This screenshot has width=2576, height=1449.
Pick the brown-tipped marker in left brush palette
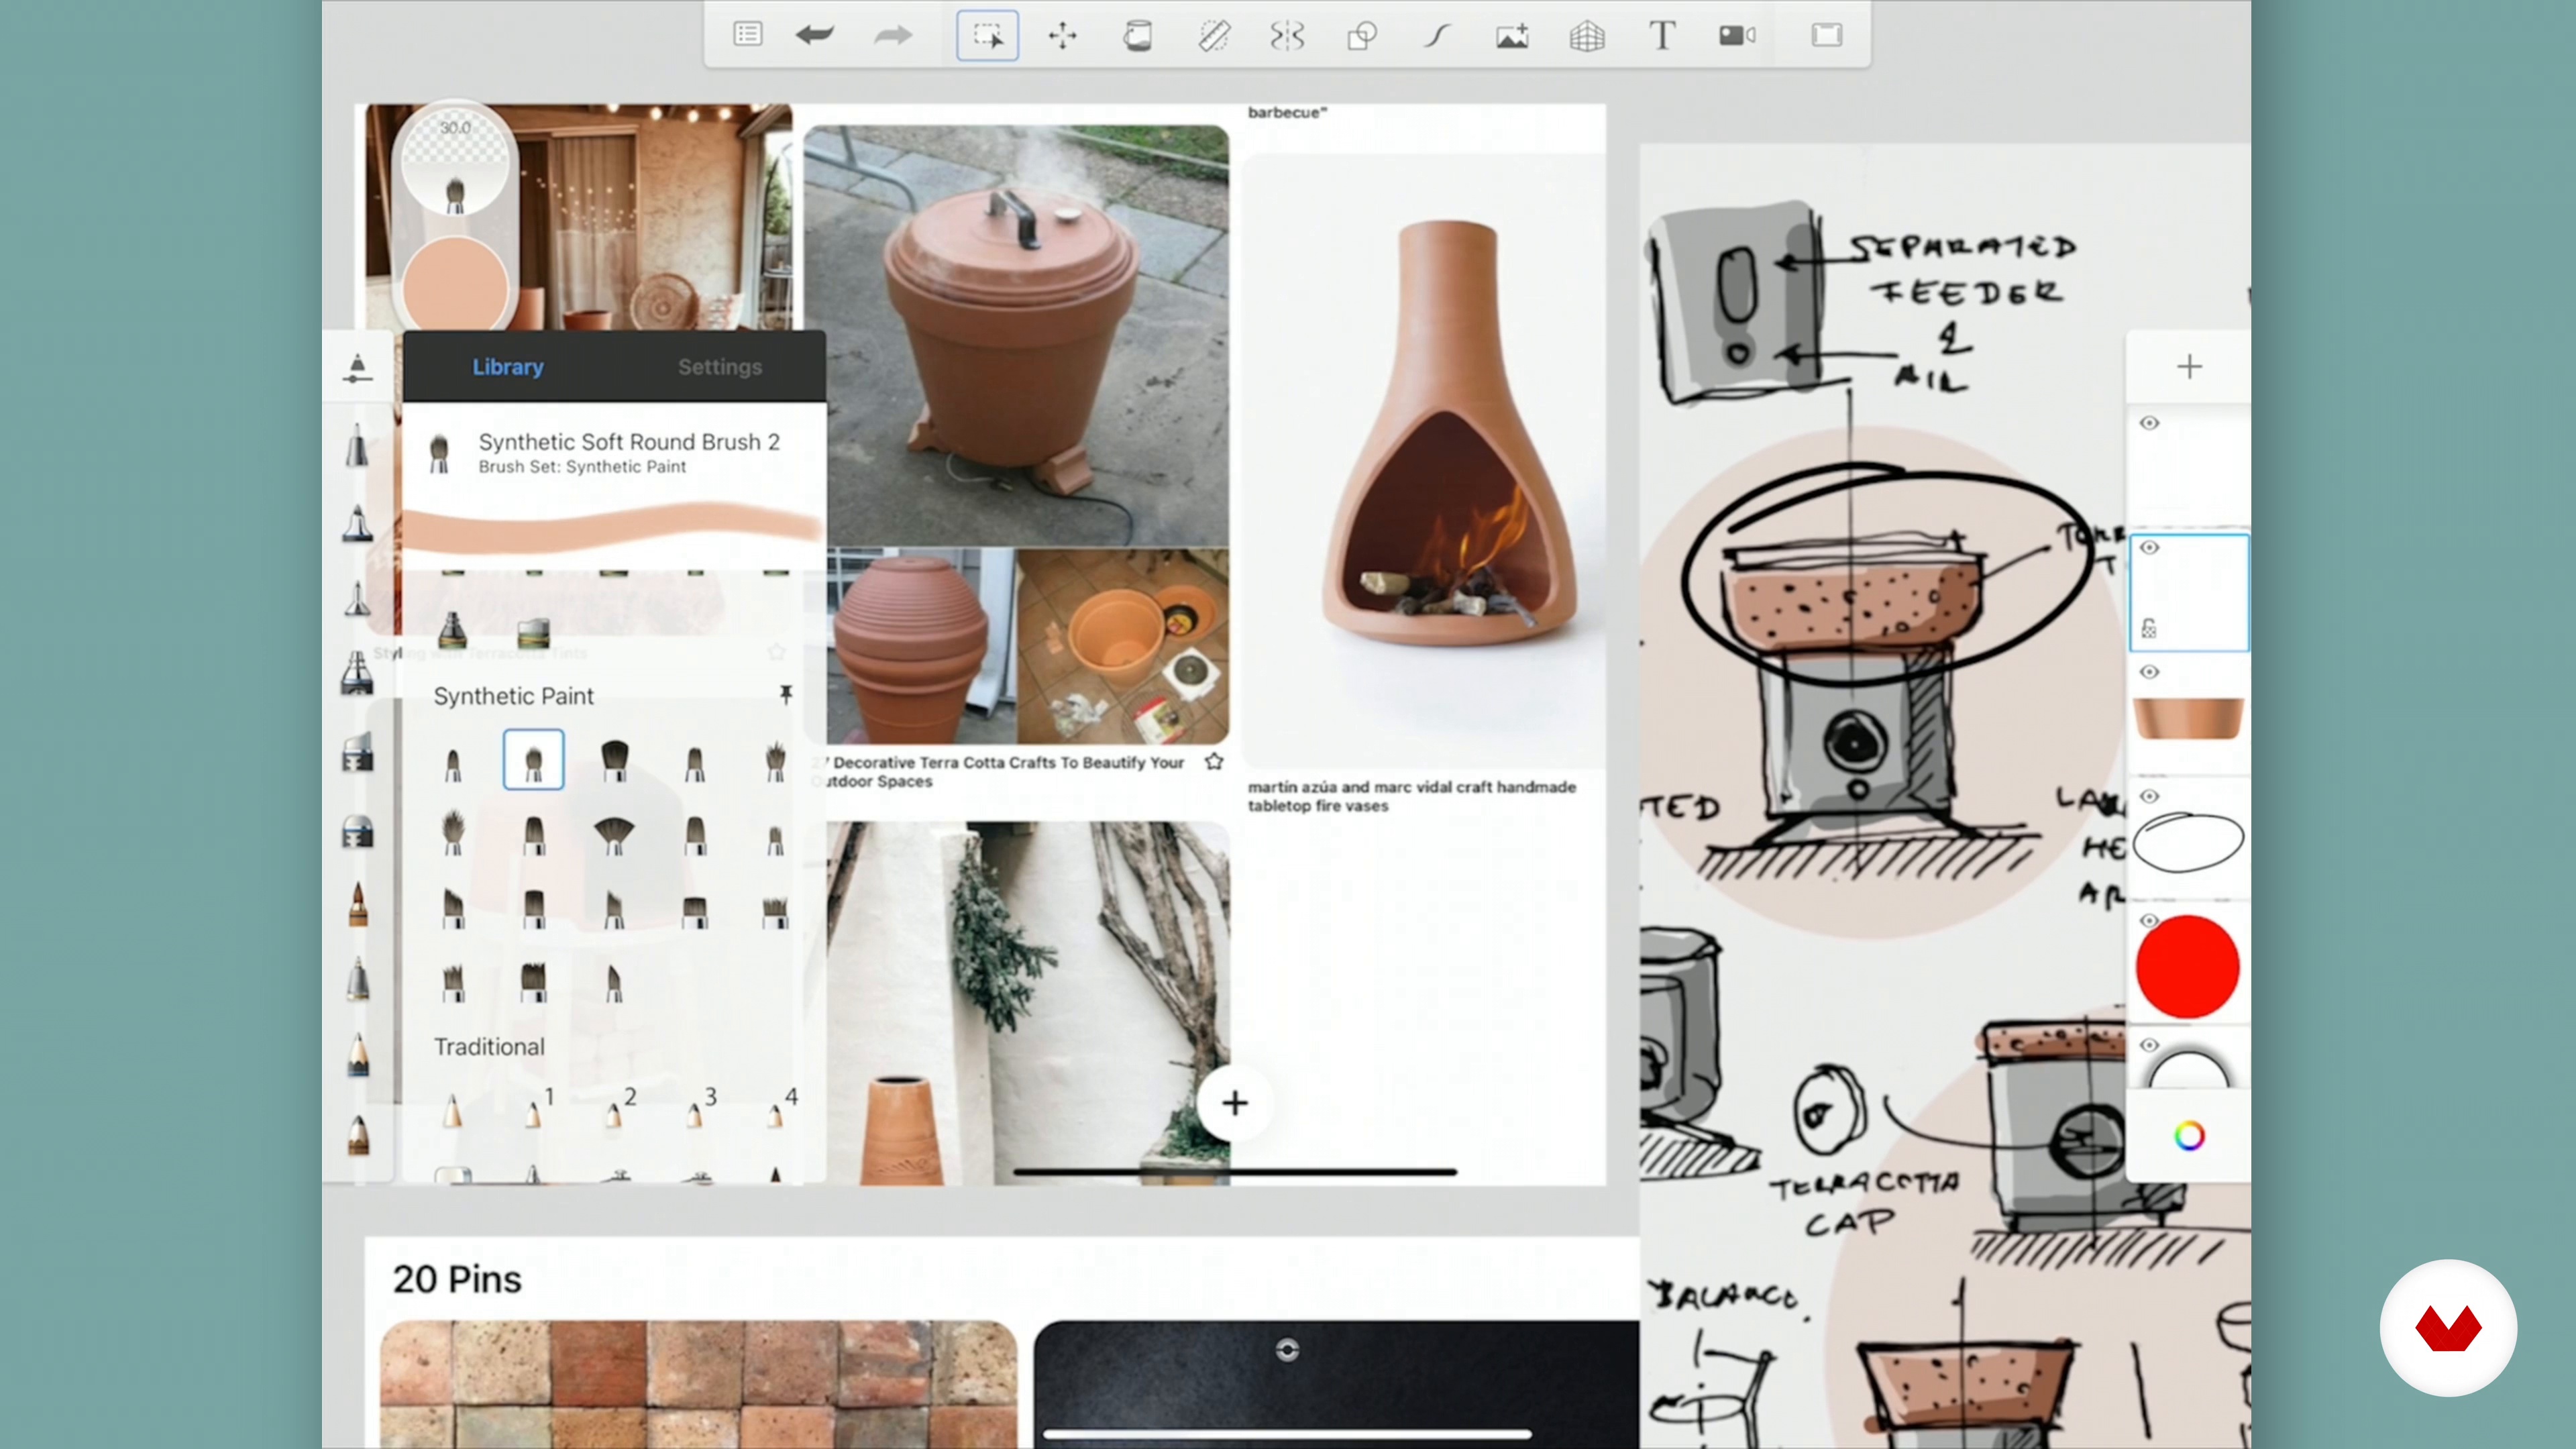point(358,905)
